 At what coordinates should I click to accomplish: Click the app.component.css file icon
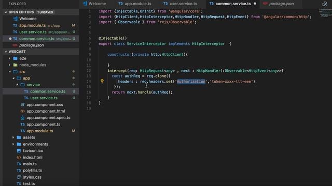[x=22, y=104]
